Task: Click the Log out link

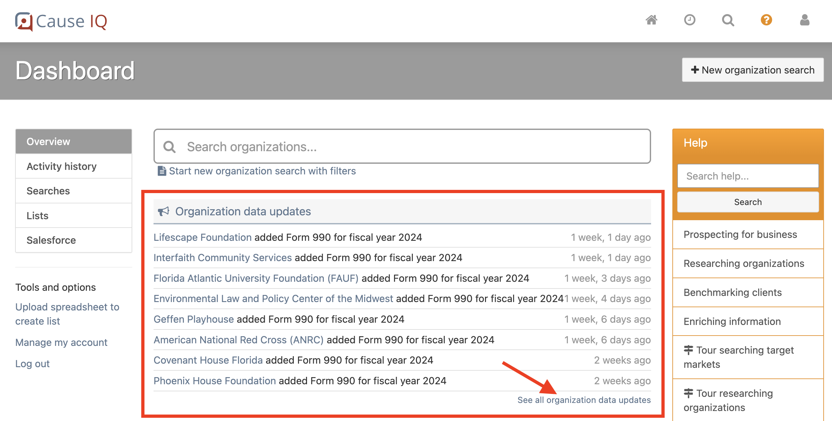Action: pos(32,364)
